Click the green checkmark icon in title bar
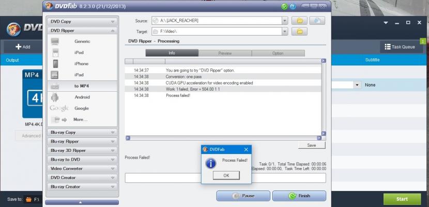 [x=284, y=6]
